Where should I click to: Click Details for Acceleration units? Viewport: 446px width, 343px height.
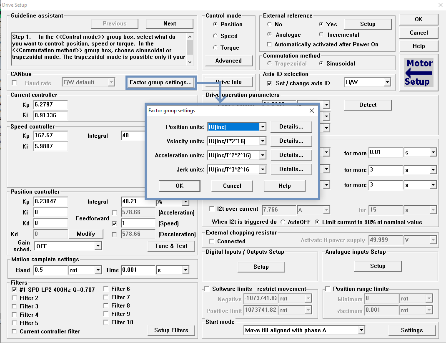(291, 155)
